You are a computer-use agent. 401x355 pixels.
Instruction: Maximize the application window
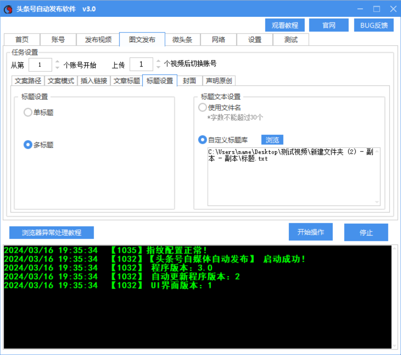(376, 9)
